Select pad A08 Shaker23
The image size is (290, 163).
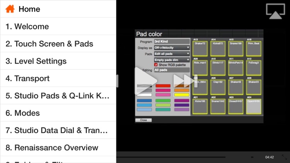click(x=254, y=87)
